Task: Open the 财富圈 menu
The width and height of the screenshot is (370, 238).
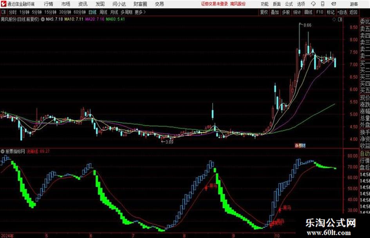Action: click(140, 4)
